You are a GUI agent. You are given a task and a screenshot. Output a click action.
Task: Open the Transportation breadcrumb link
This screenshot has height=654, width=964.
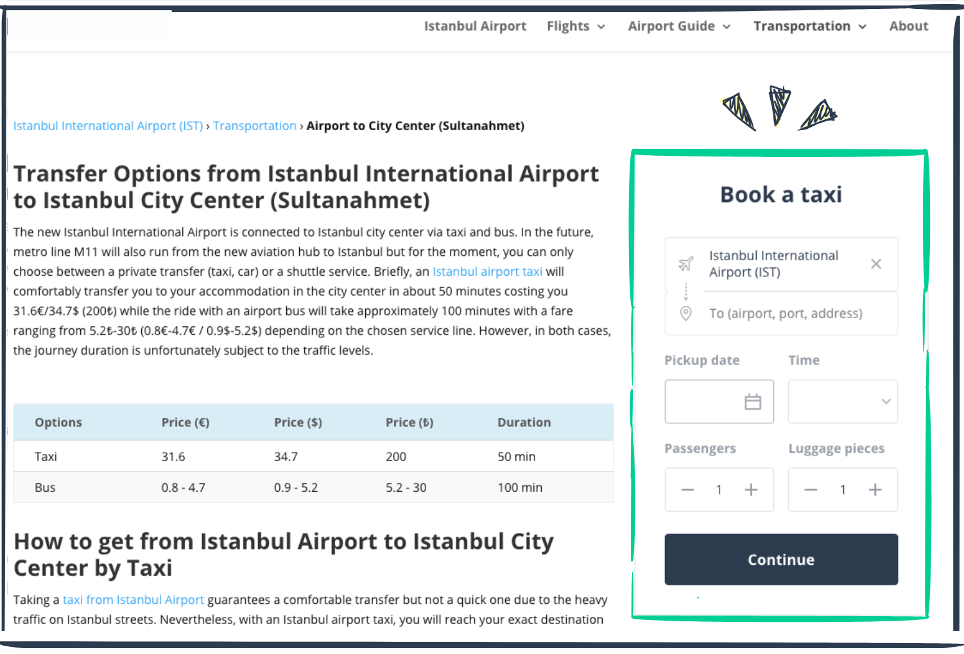(x=255, y=126)
